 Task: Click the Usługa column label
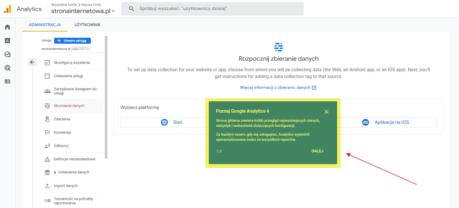tap(46, 40)
